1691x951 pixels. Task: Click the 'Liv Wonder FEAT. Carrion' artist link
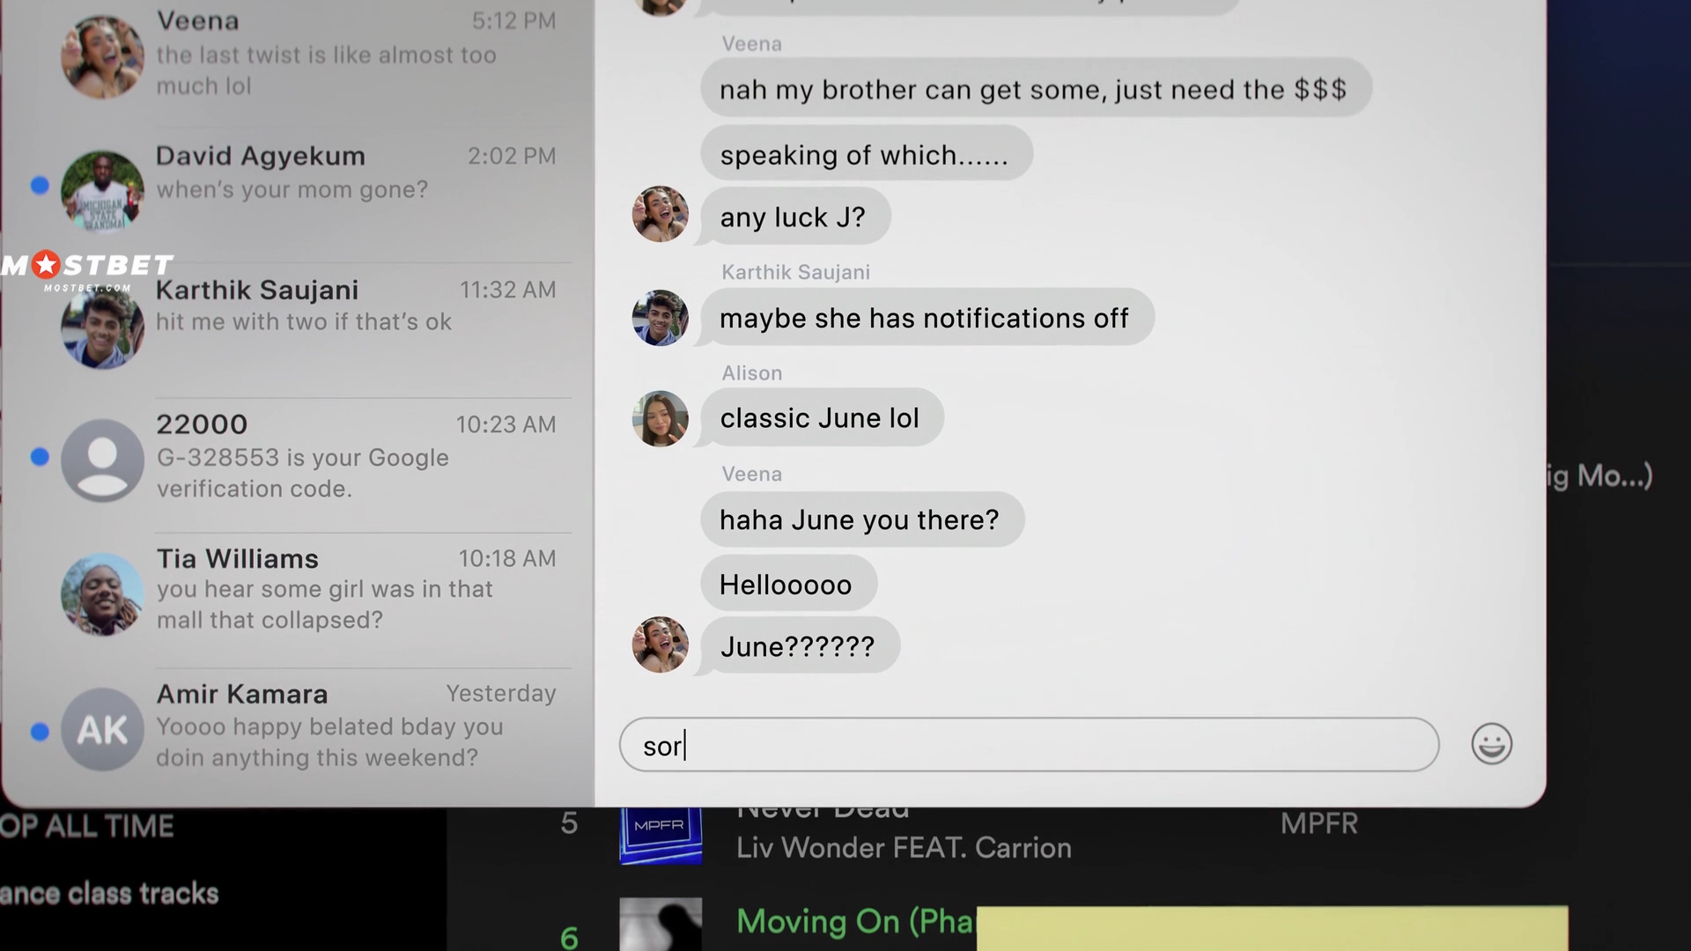point(904,848)
